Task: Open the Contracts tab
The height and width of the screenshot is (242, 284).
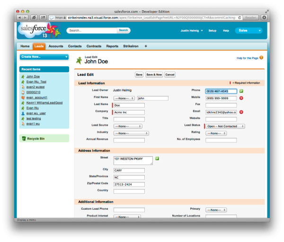Action: [94, 46]
